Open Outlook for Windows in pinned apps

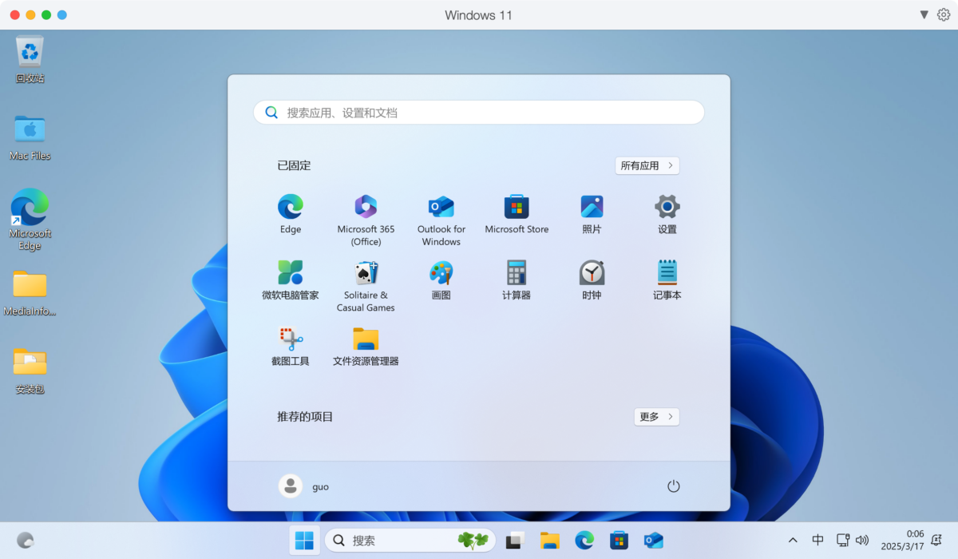441,220
